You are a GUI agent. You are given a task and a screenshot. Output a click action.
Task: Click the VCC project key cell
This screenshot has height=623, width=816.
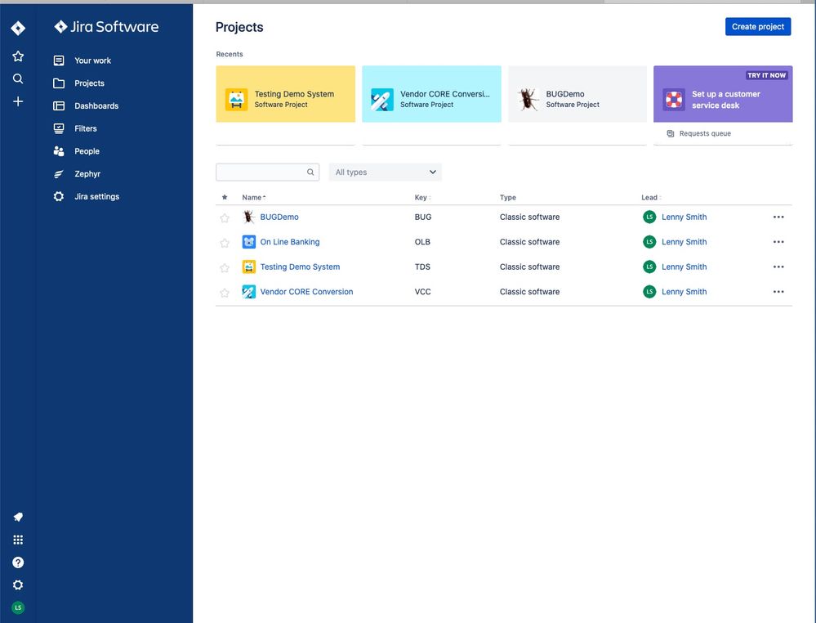pyautogui.click(x=422, y=292)
